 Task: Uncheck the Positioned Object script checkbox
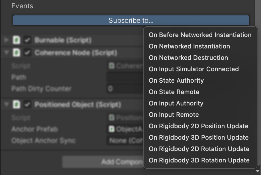pos(27,105)
